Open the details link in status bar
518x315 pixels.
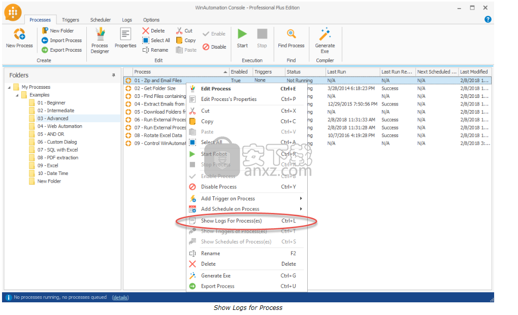pos(120,298)
